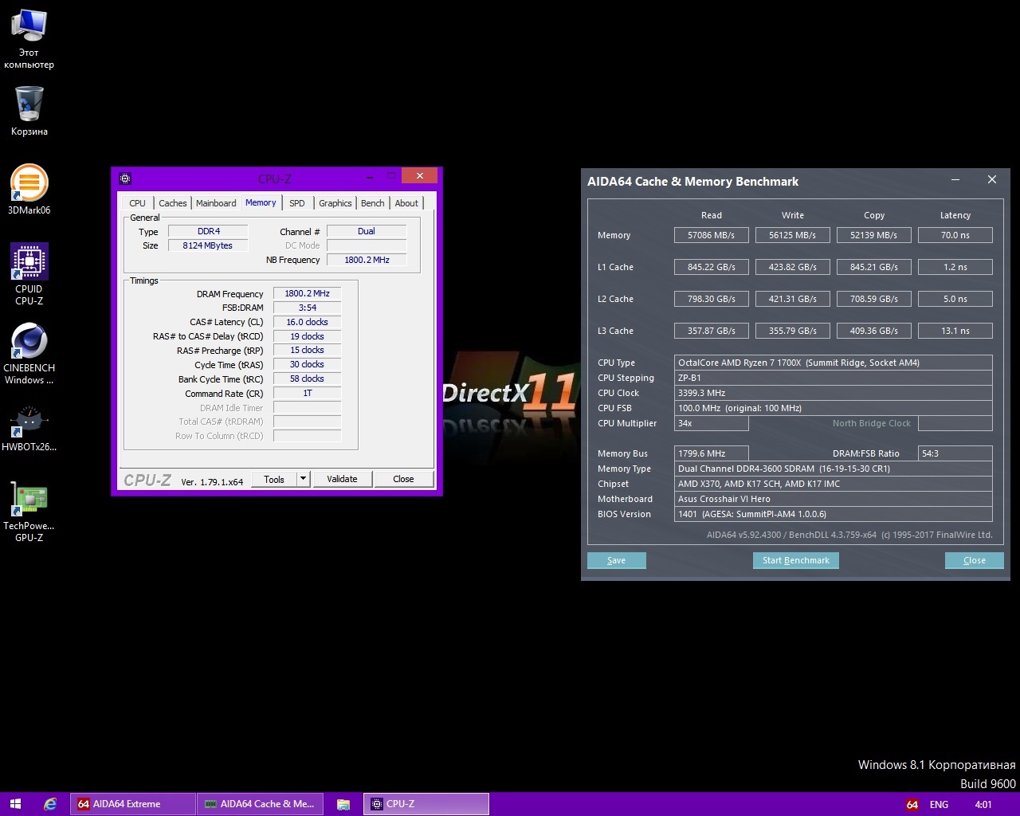Screen dimensions: 1020x816
Task: Open the SPD tab
Action: (x=297, y=203)
